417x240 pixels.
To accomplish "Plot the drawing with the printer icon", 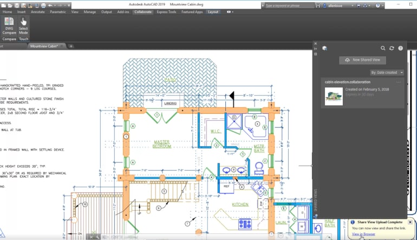I will (x=43, y=5).
